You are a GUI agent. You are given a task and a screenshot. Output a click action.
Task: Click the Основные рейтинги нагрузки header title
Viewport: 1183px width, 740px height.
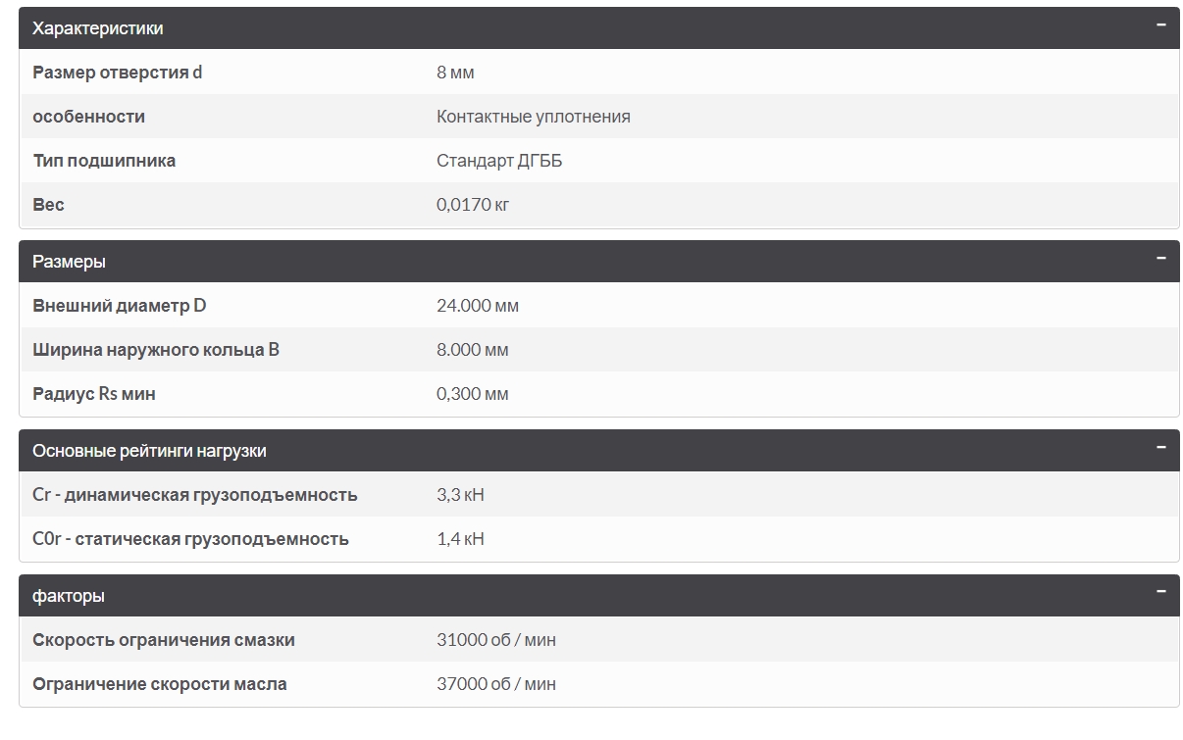point(149,451)
